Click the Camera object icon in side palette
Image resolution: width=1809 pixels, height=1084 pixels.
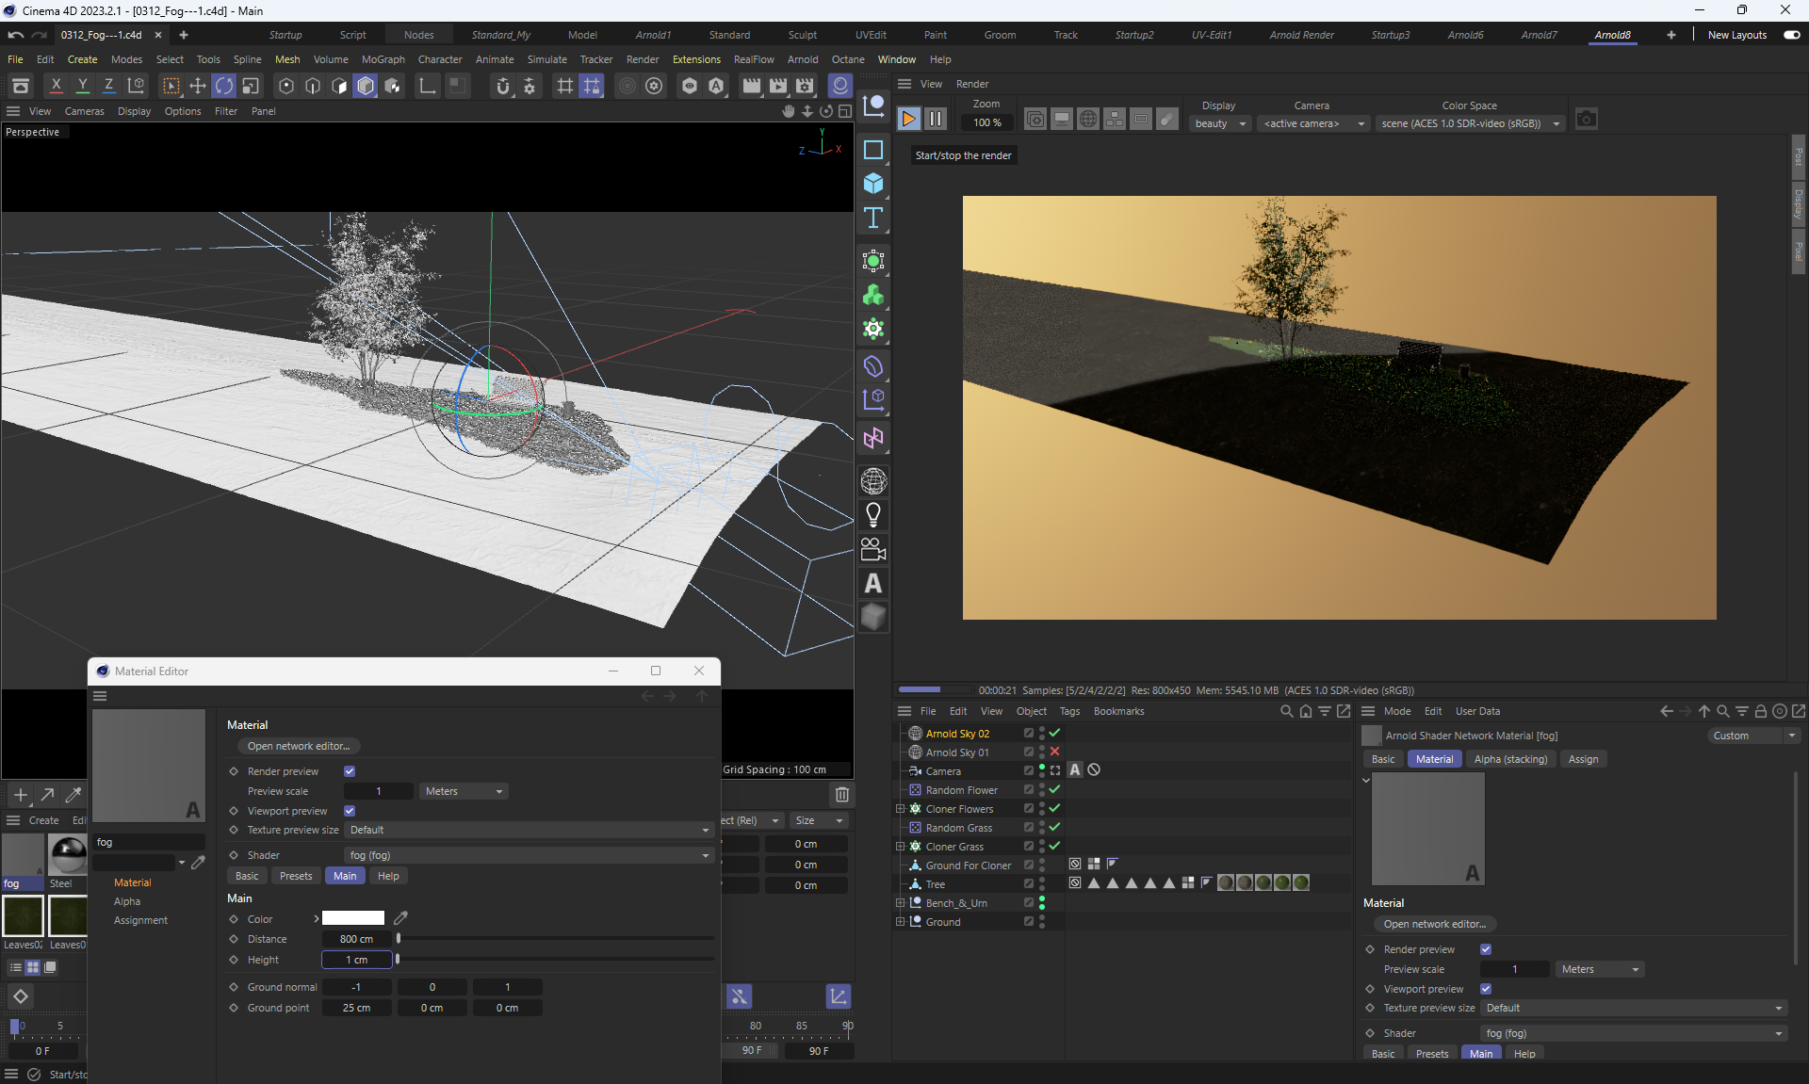click(873, 549)
